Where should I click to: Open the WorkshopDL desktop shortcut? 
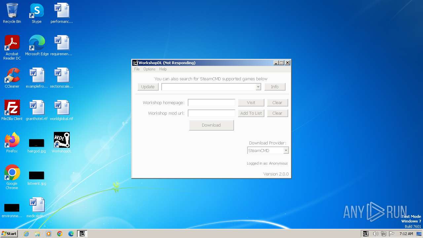pos(61,143)
